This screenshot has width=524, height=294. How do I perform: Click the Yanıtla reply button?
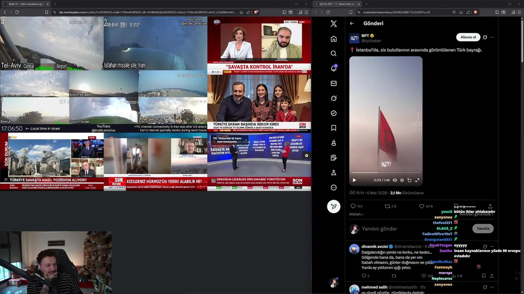483,229
